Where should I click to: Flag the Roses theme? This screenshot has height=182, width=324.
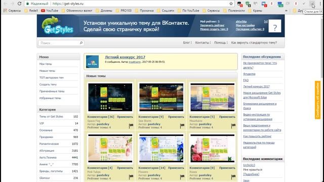tap(233, 176)
